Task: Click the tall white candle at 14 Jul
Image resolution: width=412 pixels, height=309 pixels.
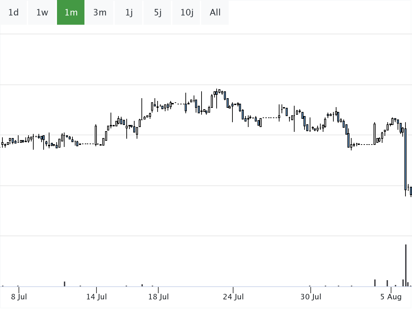Action: tap(96, 135)
